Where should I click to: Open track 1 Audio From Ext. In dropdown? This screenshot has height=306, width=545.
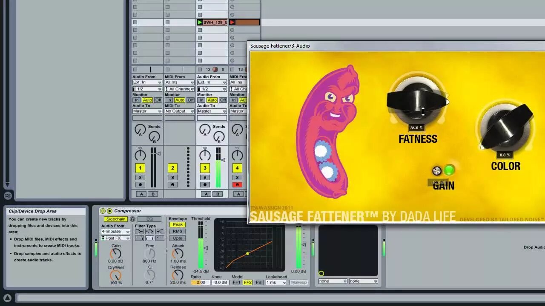tap(147, 82)
